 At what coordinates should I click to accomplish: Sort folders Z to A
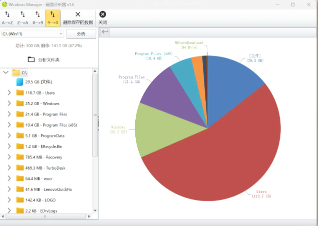23,18
